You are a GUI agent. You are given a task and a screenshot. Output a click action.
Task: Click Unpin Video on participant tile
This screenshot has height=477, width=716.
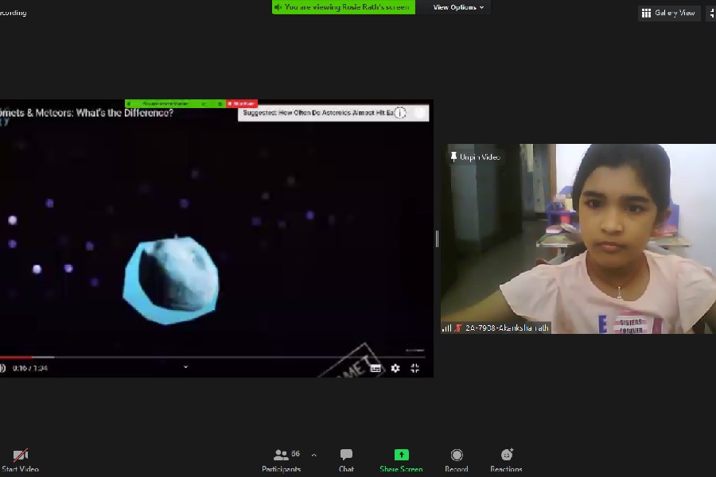click(x=476, y=157)
